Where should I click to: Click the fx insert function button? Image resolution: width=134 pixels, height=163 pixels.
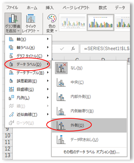(73, 49)
